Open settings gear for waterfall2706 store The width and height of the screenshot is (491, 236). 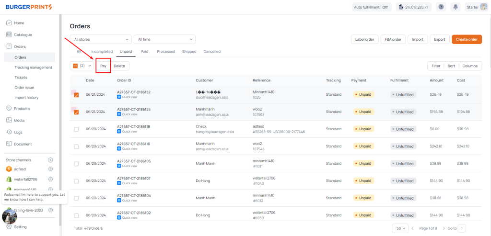(x=50, y=179)
